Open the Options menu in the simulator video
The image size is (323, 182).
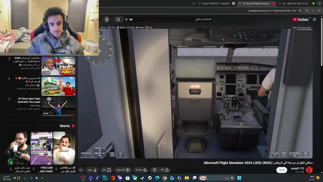click(121, 28)
